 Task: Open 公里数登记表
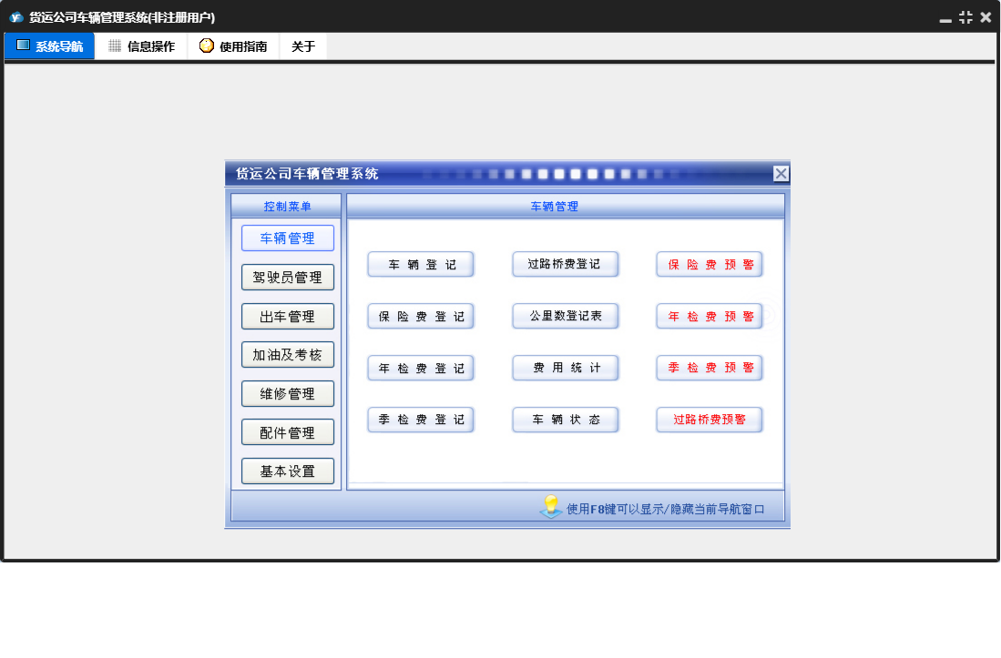pyautogui.click(x=566, y=316)
